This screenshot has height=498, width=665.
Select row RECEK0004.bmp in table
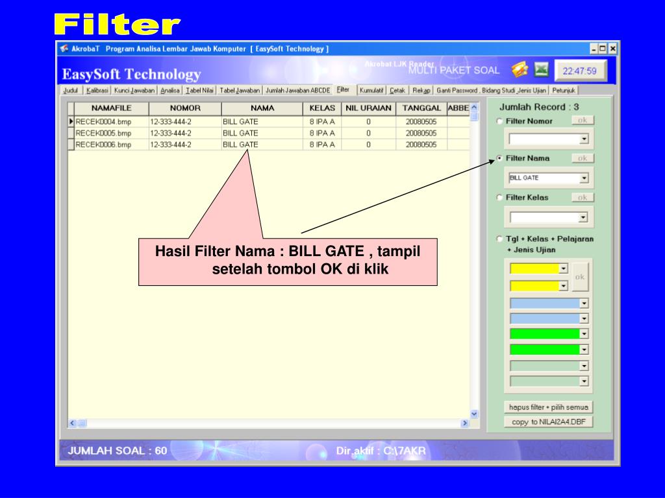[x=269, y=121]
